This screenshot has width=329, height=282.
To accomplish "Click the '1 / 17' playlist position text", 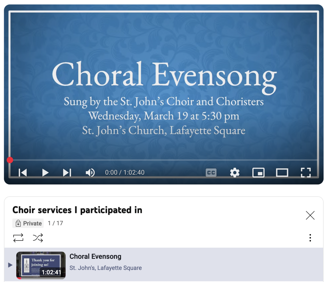I will (55, 223).
